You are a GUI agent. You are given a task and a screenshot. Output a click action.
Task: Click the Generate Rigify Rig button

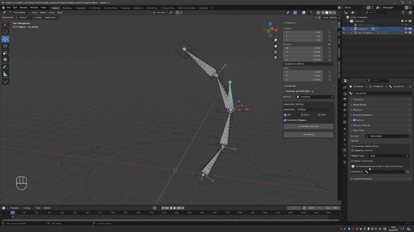(x=309, y=126)
